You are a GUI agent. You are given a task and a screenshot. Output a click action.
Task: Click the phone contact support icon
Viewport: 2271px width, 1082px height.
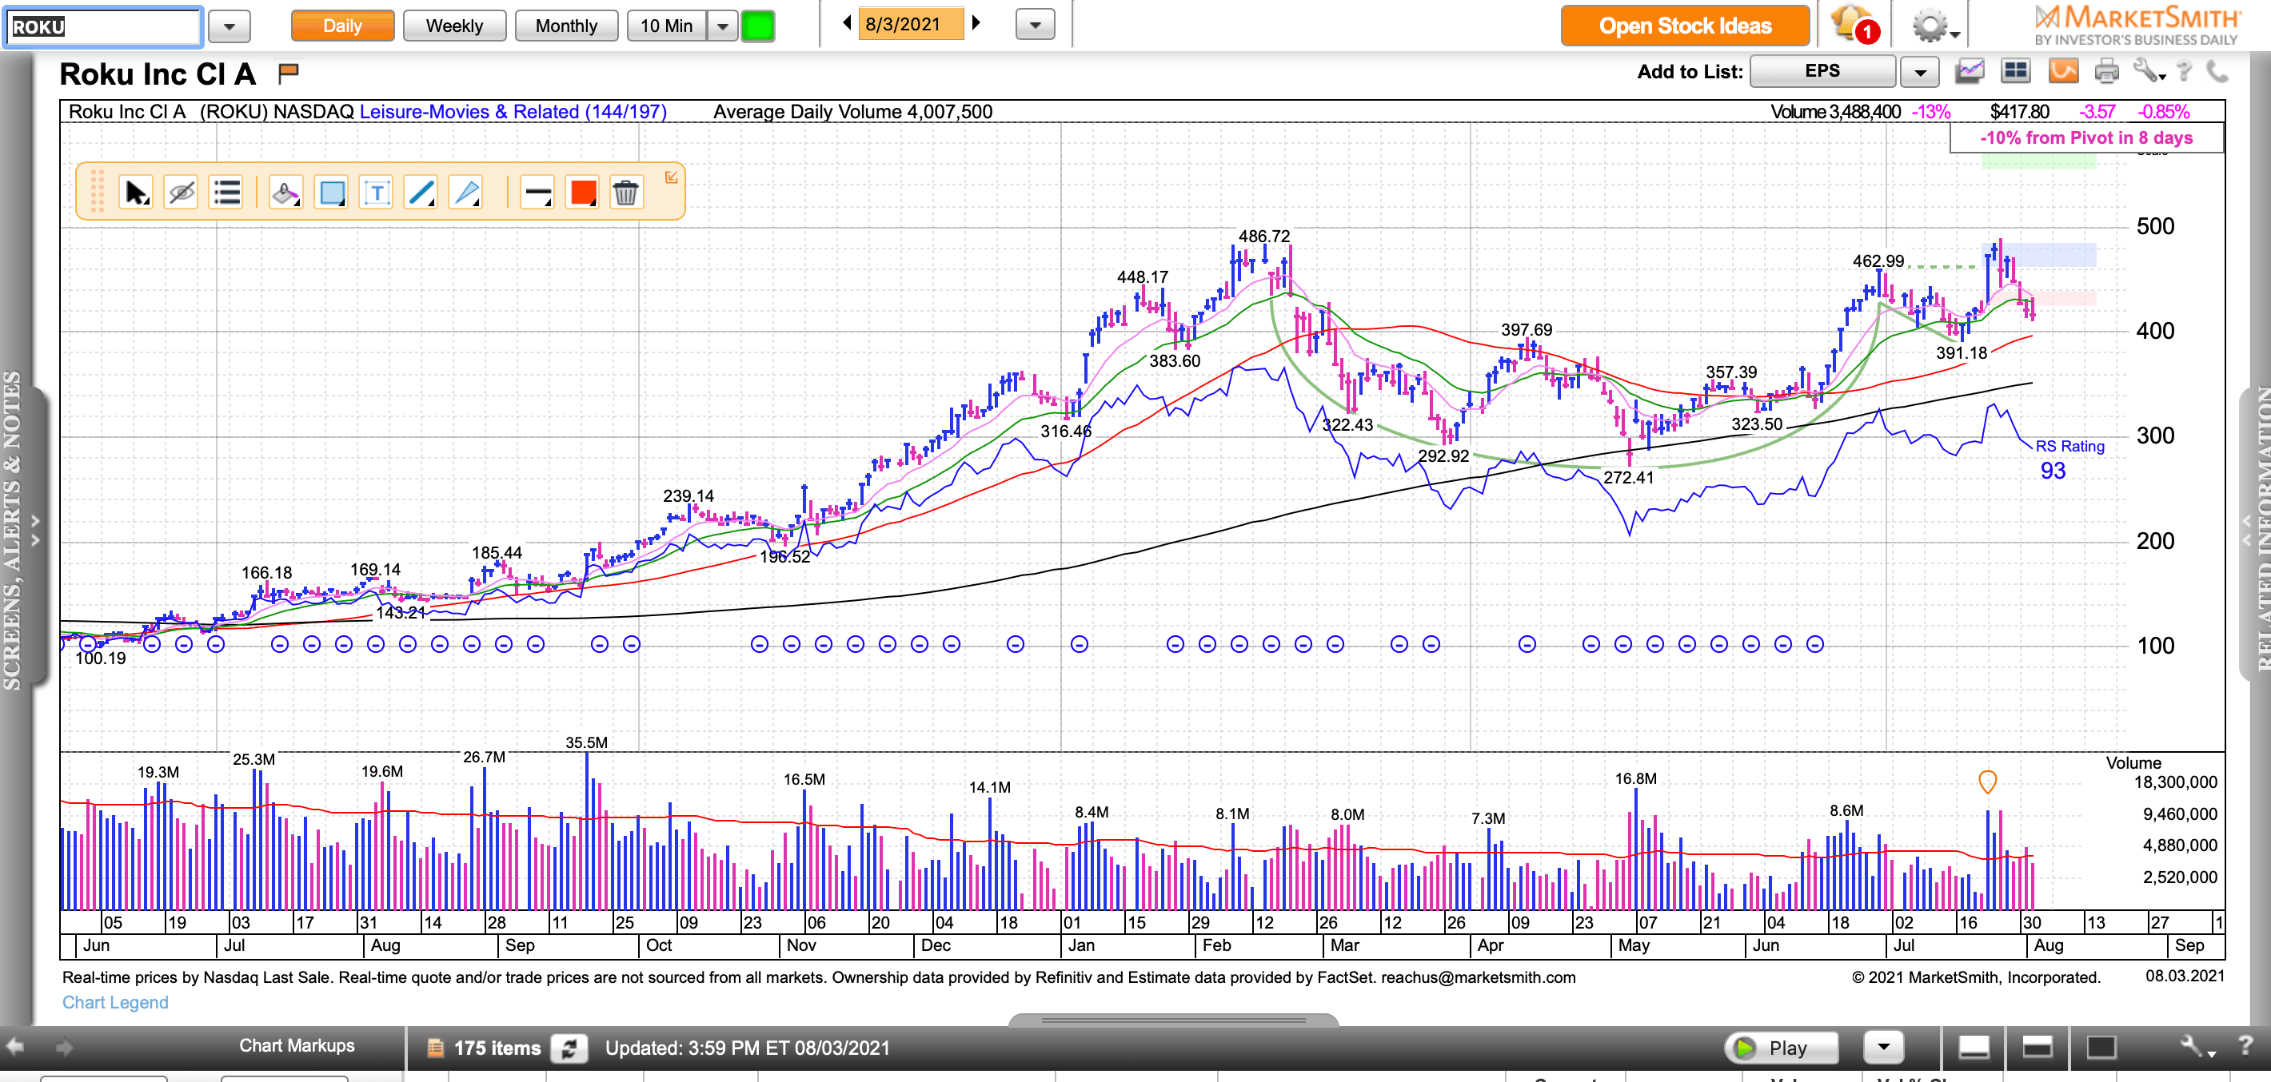(x=2217, y=71)
